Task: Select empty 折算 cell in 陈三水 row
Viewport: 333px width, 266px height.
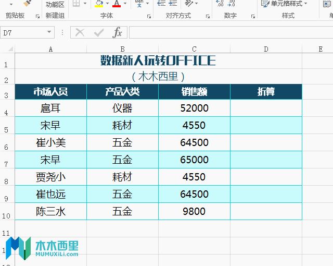Action: pyautogui.click(x=266, y=212)
